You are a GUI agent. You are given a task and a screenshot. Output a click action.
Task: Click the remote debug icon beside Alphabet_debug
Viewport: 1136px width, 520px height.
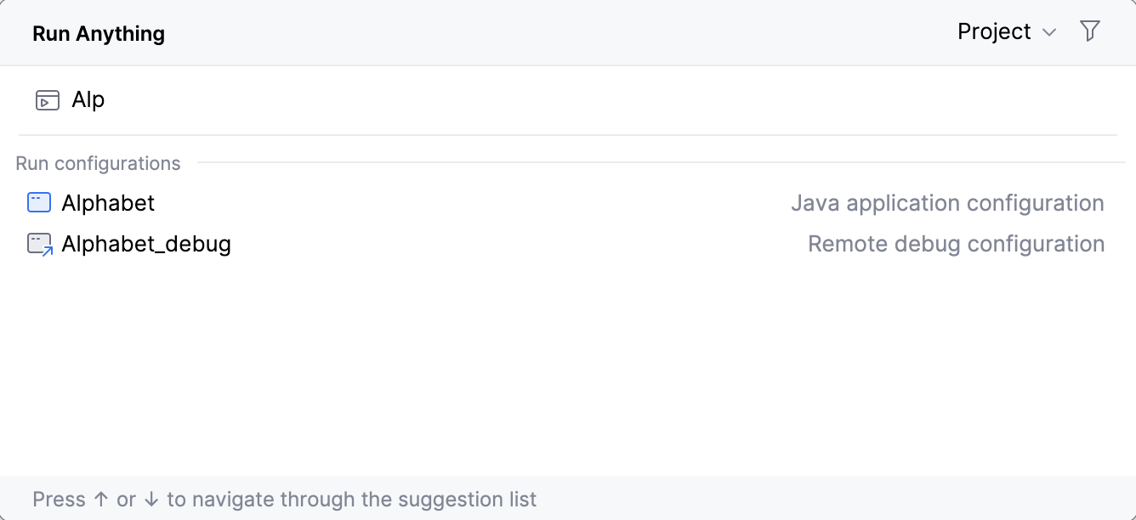pyautogui.click(x=38, y=243)
